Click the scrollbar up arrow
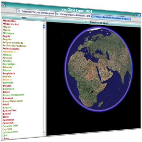Viewport: 142px width, 142px height. [x=44, y=23]
